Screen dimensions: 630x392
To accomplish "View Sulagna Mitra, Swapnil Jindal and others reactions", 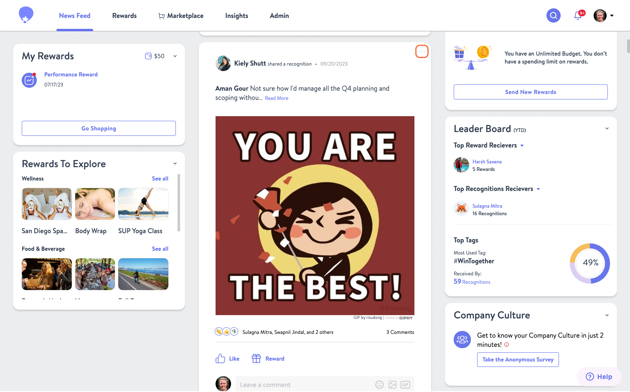I will (x=288, y=332).
